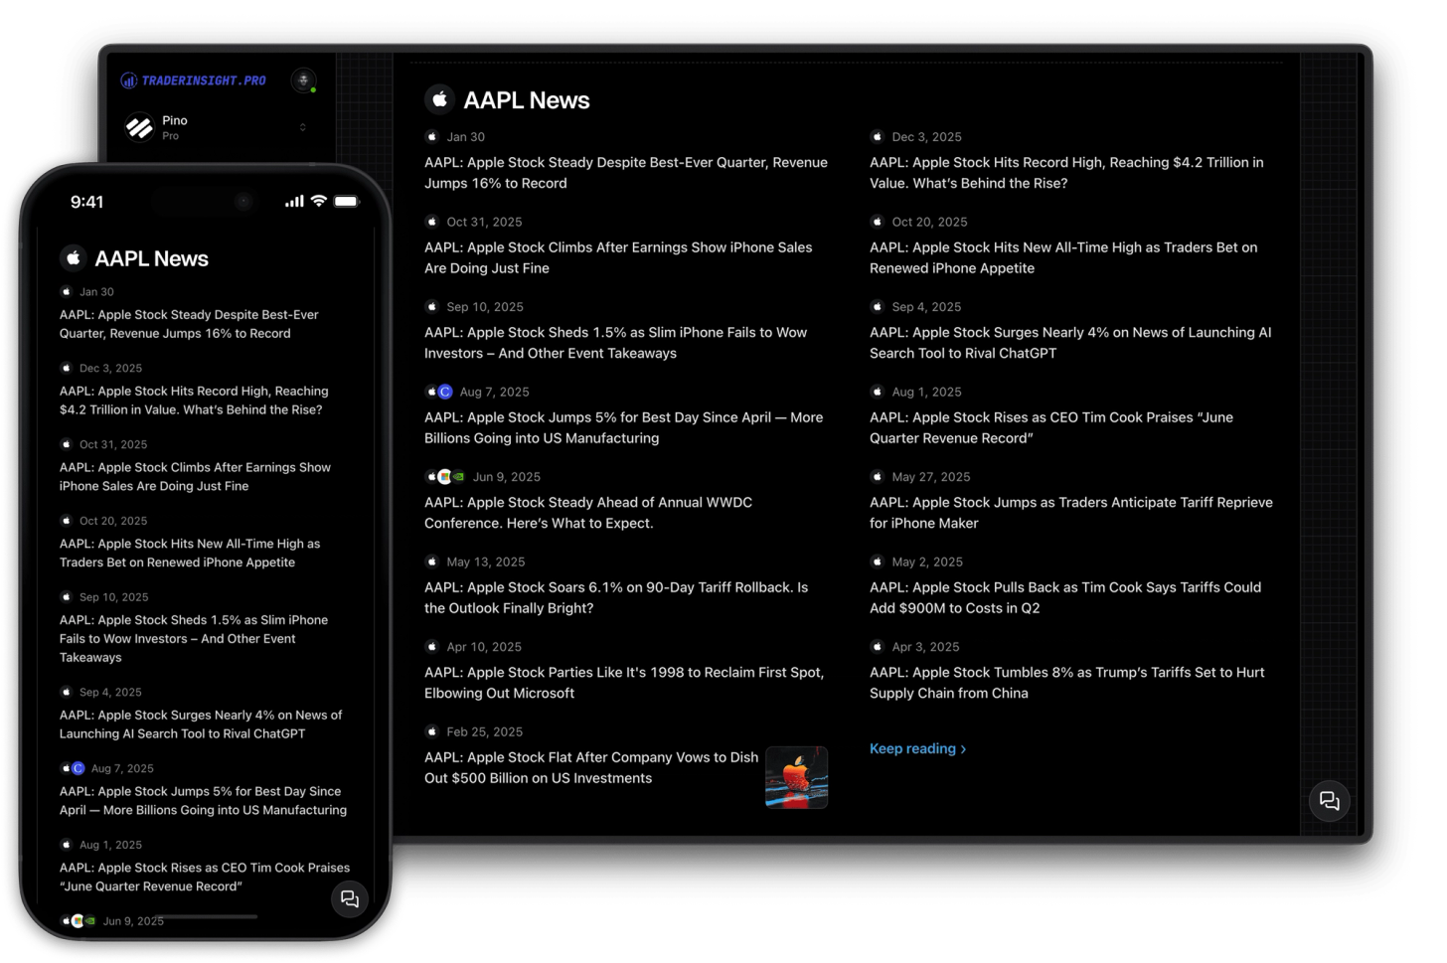Click the phone's cellular signal bars
The image size is (1447, 963).
[x=294, y=202]
